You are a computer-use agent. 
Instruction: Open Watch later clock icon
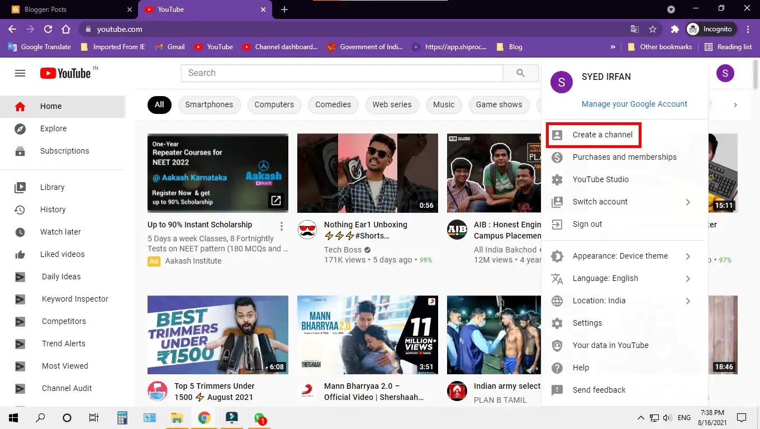[20, 232]
